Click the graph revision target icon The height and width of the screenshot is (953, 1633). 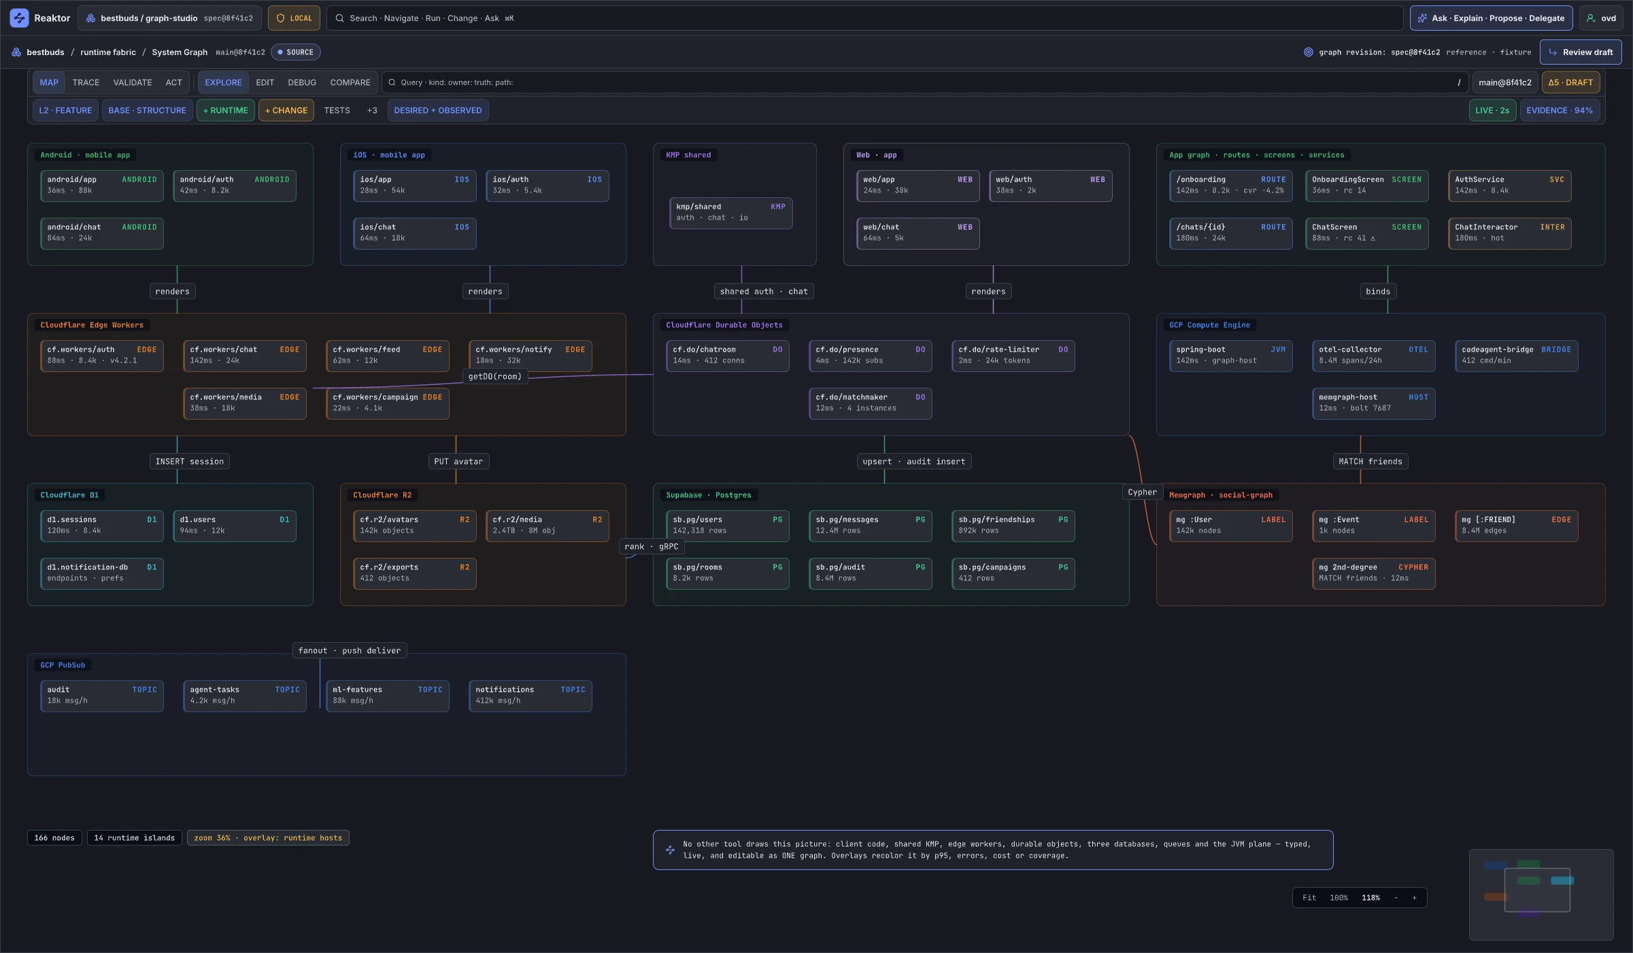tap(1308, 52)
